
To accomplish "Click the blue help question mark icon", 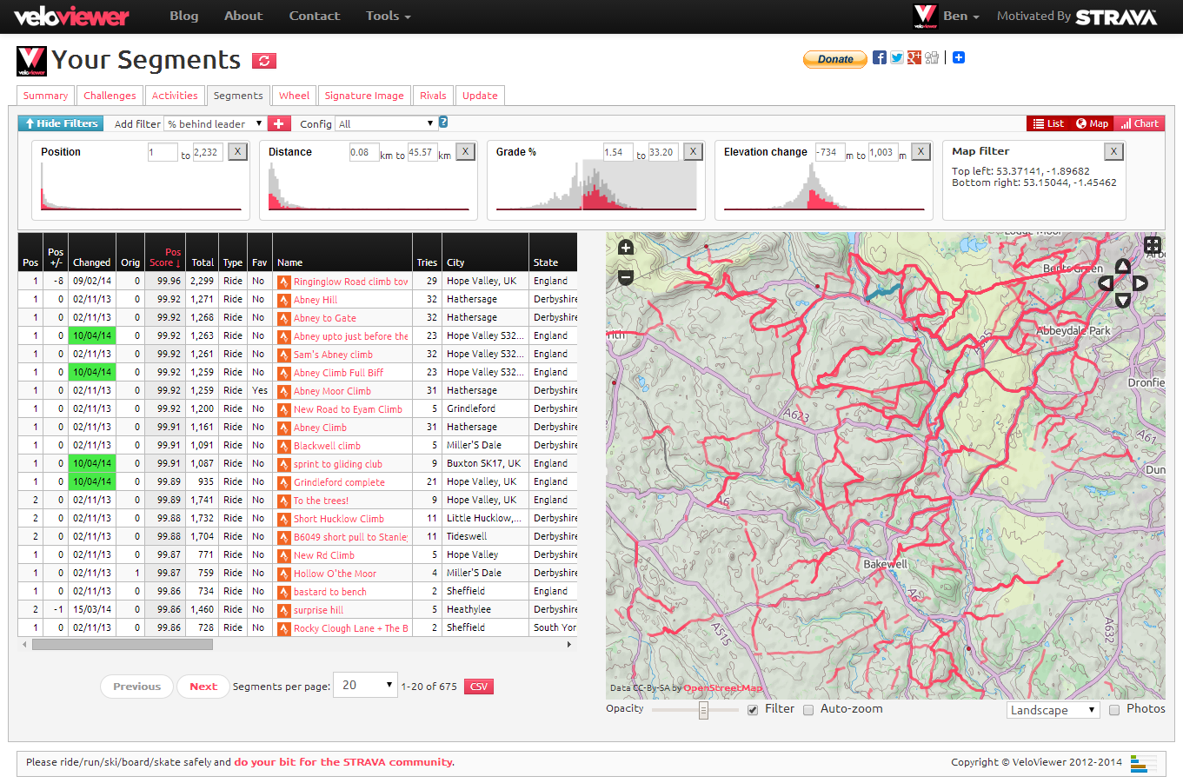I will [443, 123].
